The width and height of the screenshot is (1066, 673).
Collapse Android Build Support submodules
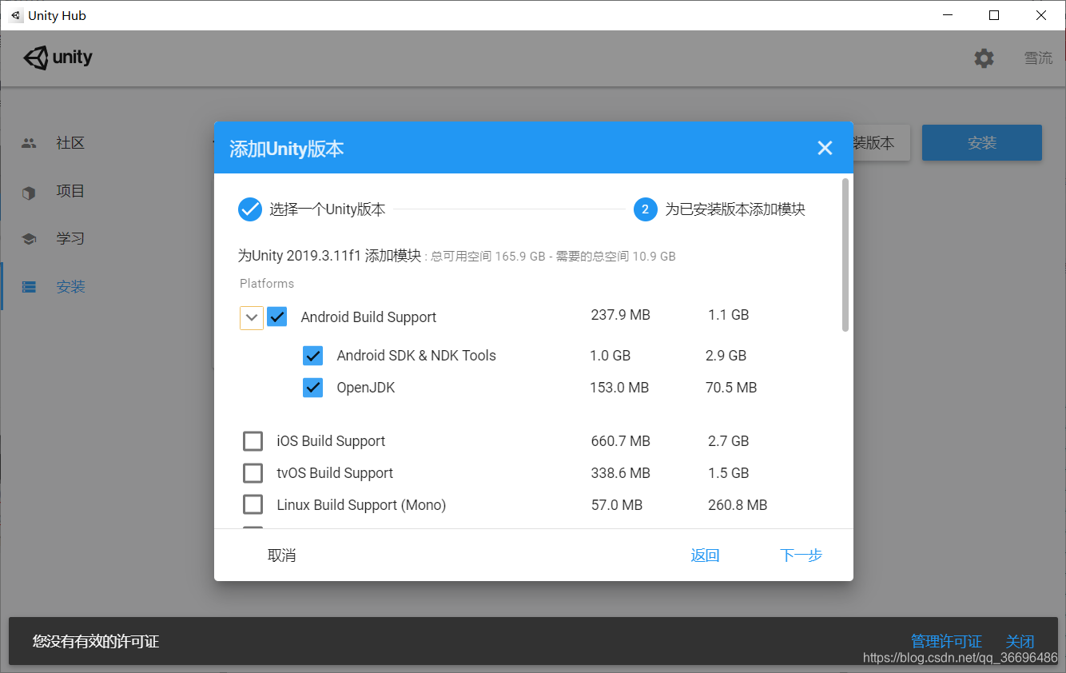252,317
